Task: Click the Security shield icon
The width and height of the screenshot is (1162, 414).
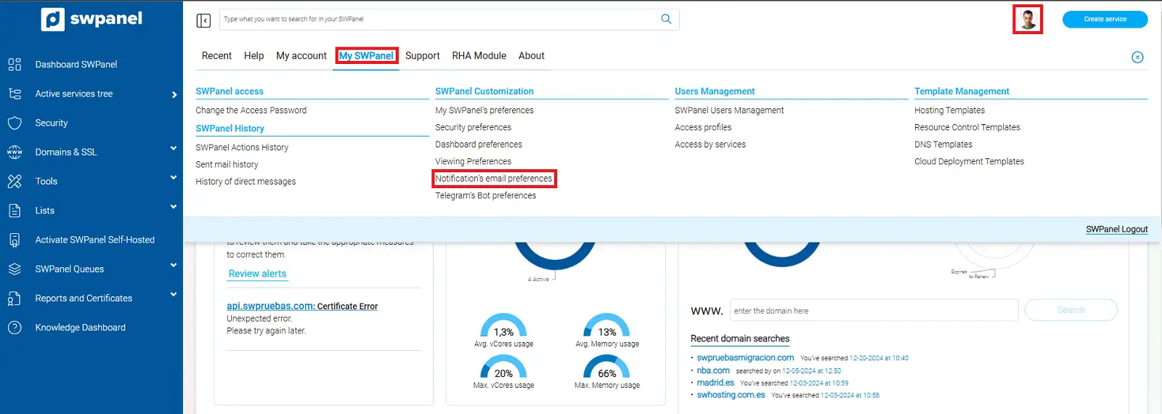Action: point(15,123)
